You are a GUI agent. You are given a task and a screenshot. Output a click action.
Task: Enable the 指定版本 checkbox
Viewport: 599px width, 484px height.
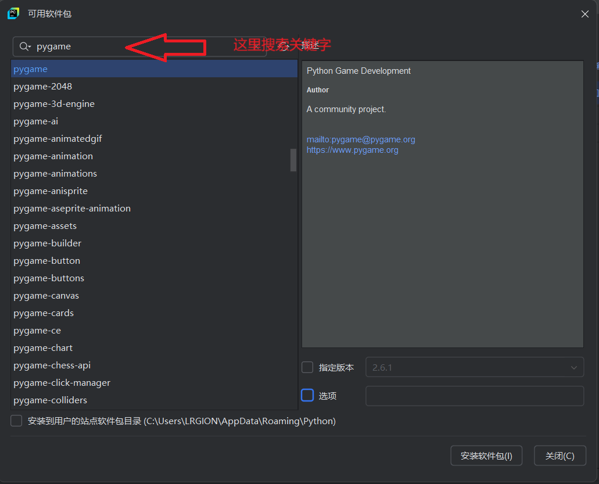(307, 367)
